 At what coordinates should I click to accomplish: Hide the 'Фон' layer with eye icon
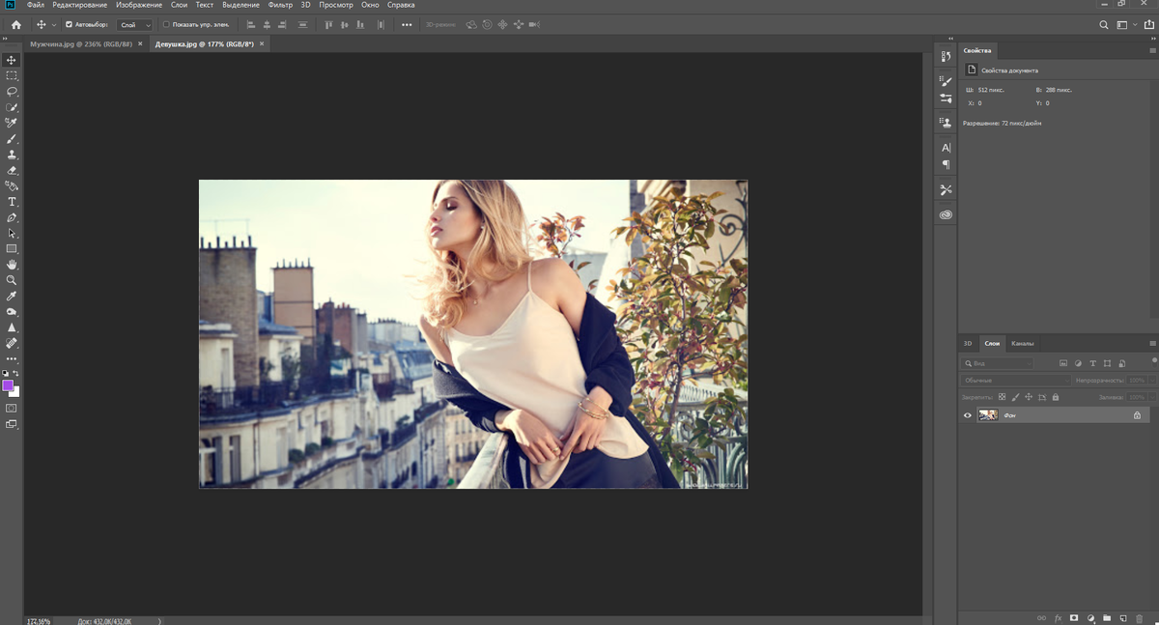pyautogui.click(x=967, y=415)
